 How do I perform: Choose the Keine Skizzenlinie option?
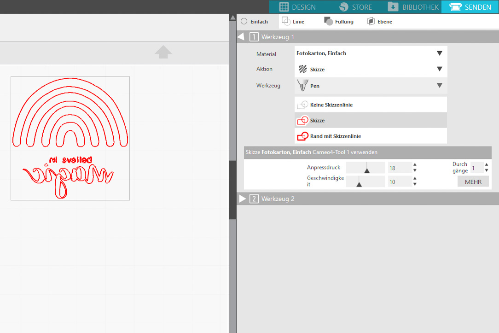pos(370,105)
